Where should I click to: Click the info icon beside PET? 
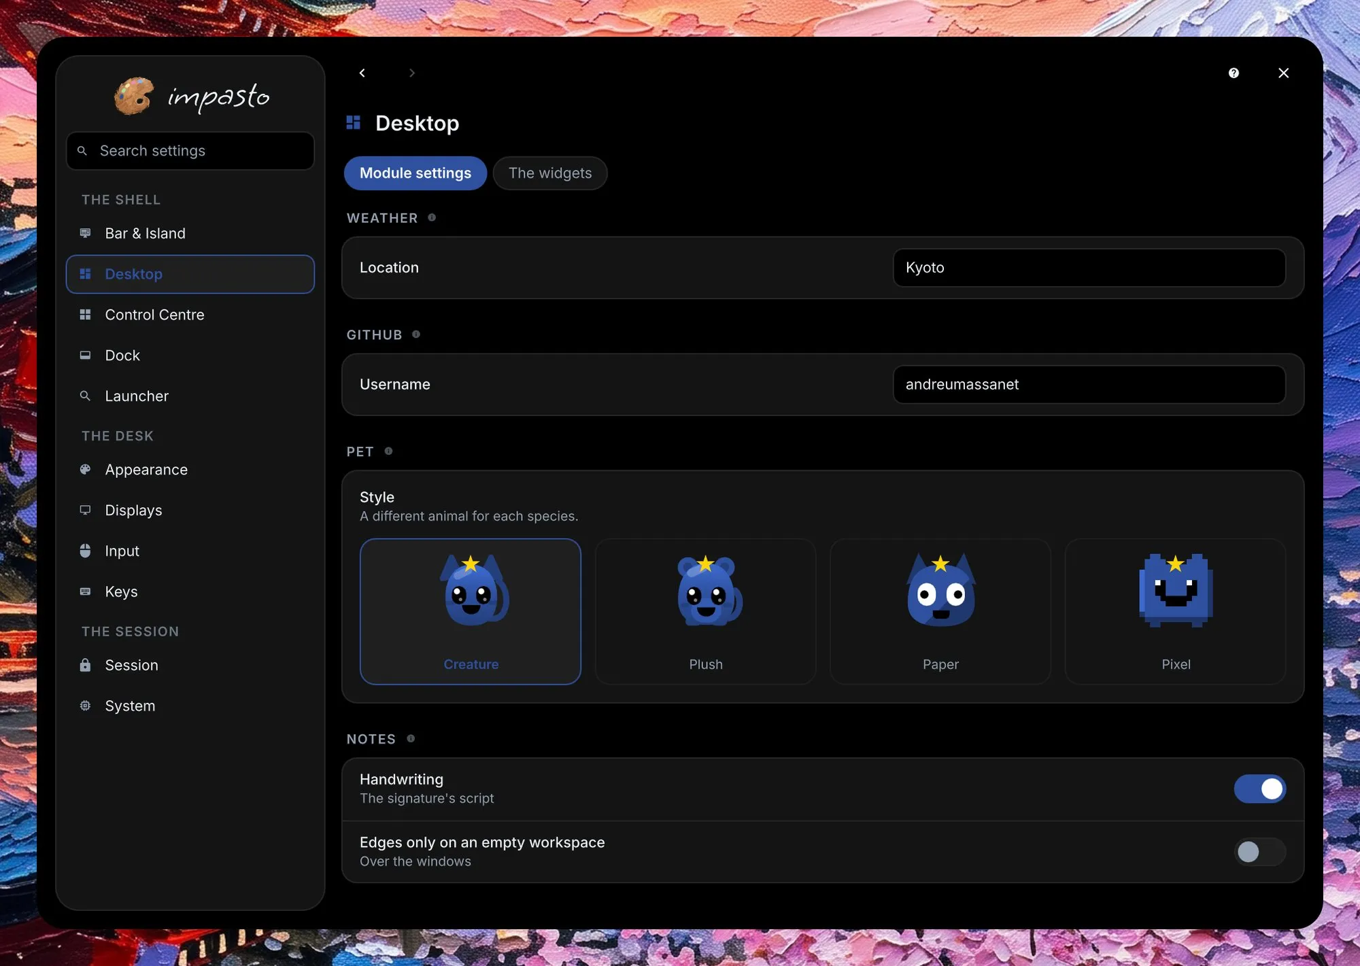[x=388, y=451]
